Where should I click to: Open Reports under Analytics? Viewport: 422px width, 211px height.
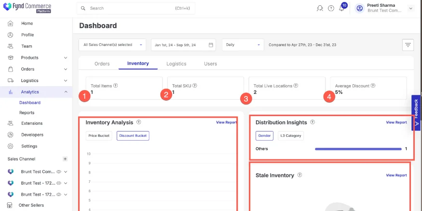coord(27,113)
